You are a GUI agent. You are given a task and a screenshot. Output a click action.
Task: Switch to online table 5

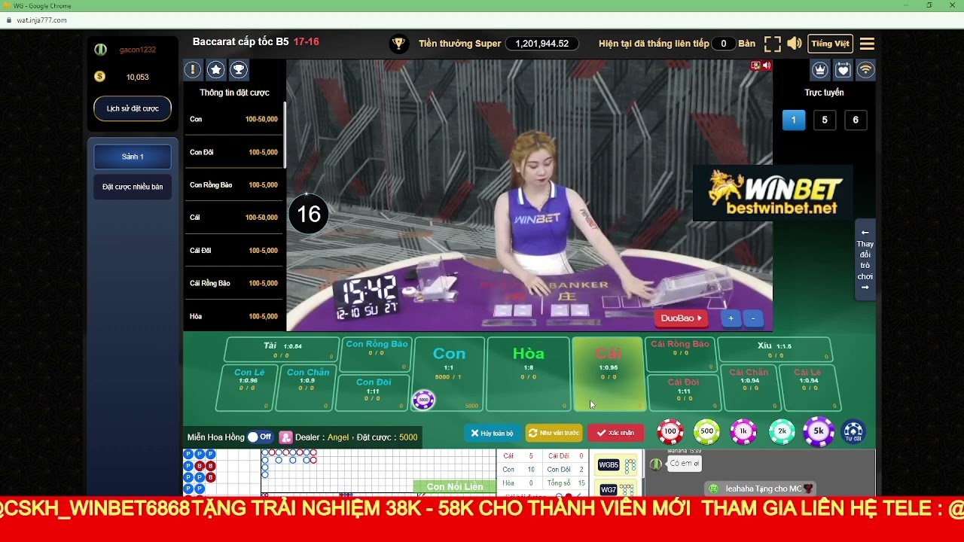click(x=825, y=120)
